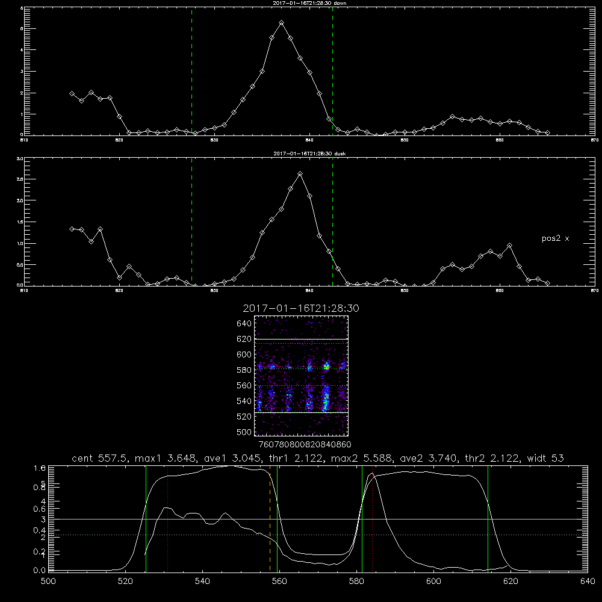Click the heatmap x-axis tick label string
The width and height of the screenshot is (602, 602).
point(305,445)
